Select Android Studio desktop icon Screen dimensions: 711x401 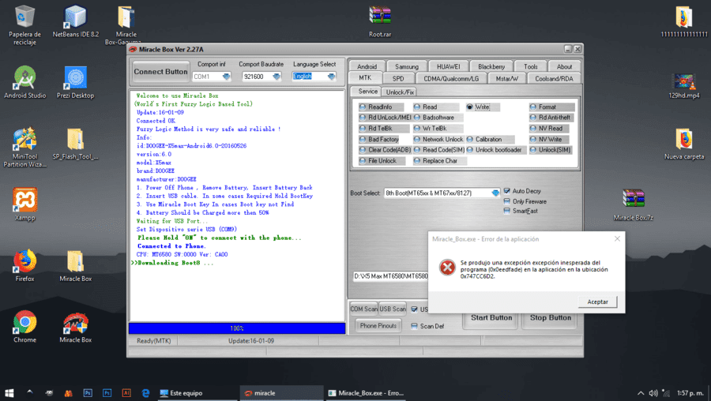[x=24, y=82]
